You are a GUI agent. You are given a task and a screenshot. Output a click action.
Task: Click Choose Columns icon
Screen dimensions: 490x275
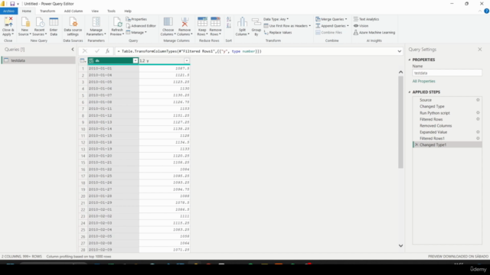pos(168,23)
